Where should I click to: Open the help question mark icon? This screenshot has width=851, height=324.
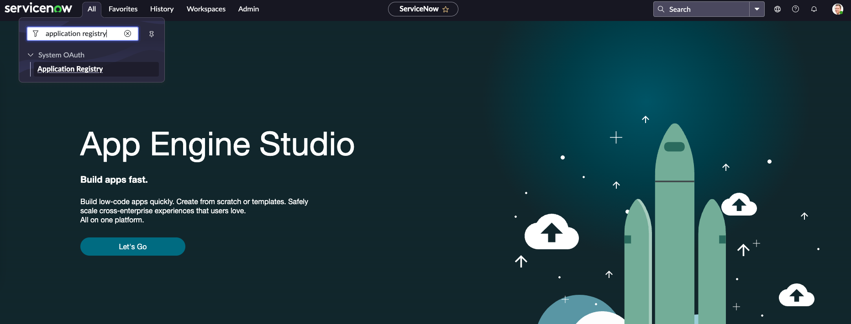pos(795,9)
